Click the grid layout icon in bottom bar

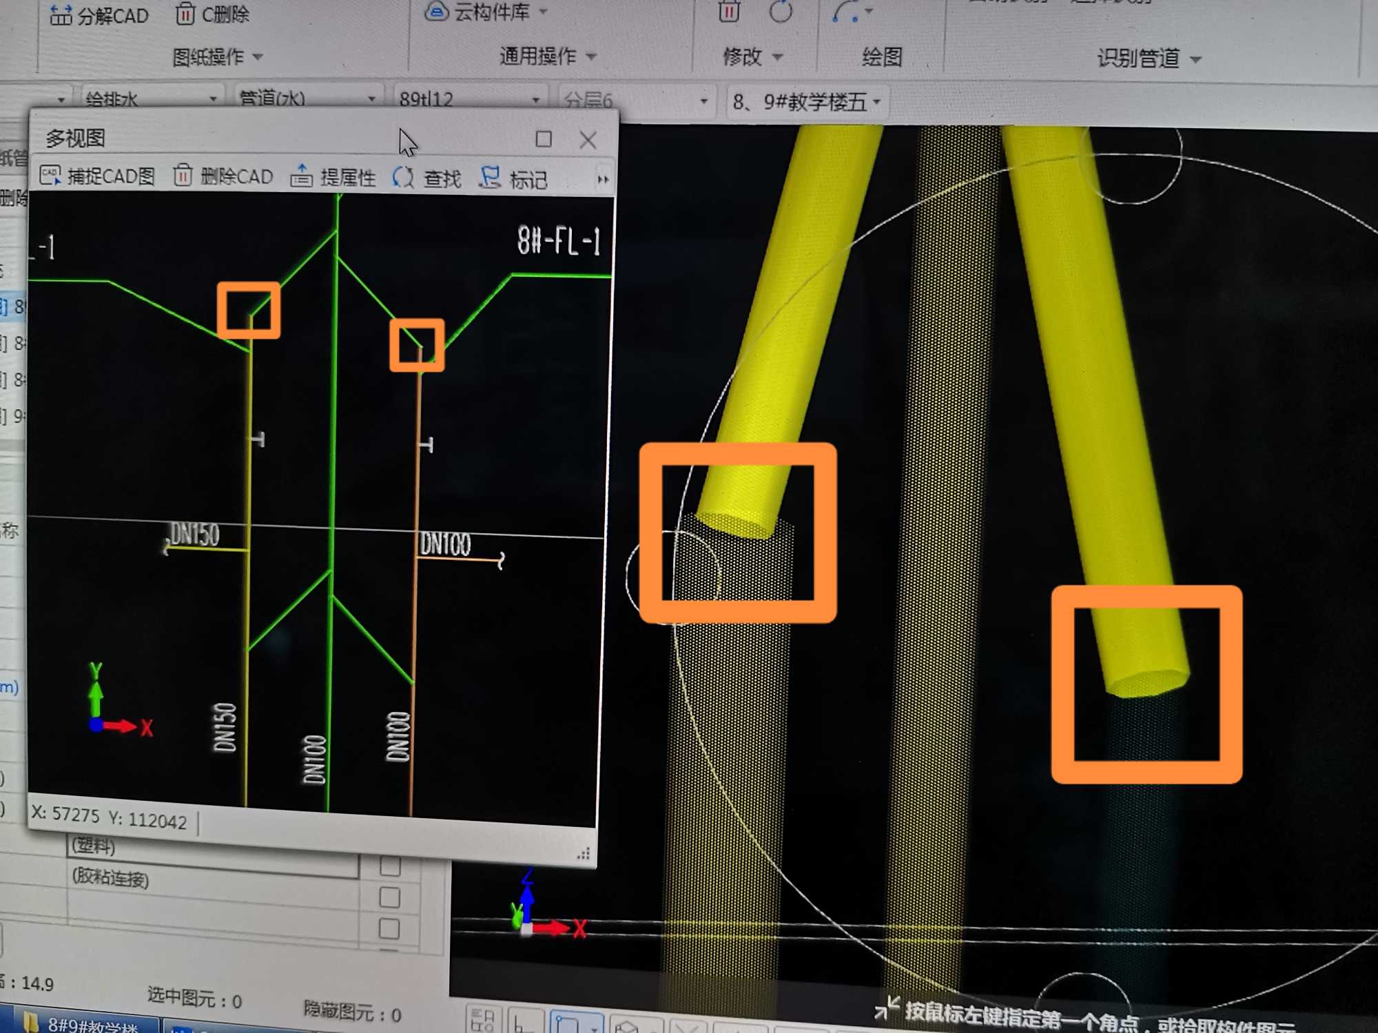483,1021
